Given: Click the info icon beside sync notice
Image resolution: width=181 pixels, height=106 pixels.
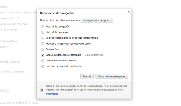Looking at the screenshot, I should coord(42,90).
